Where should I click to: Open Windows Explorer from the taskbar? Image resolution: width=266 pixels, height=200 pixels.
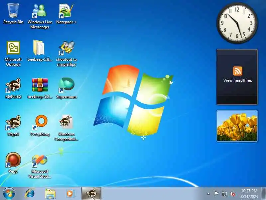click(50, 194)
